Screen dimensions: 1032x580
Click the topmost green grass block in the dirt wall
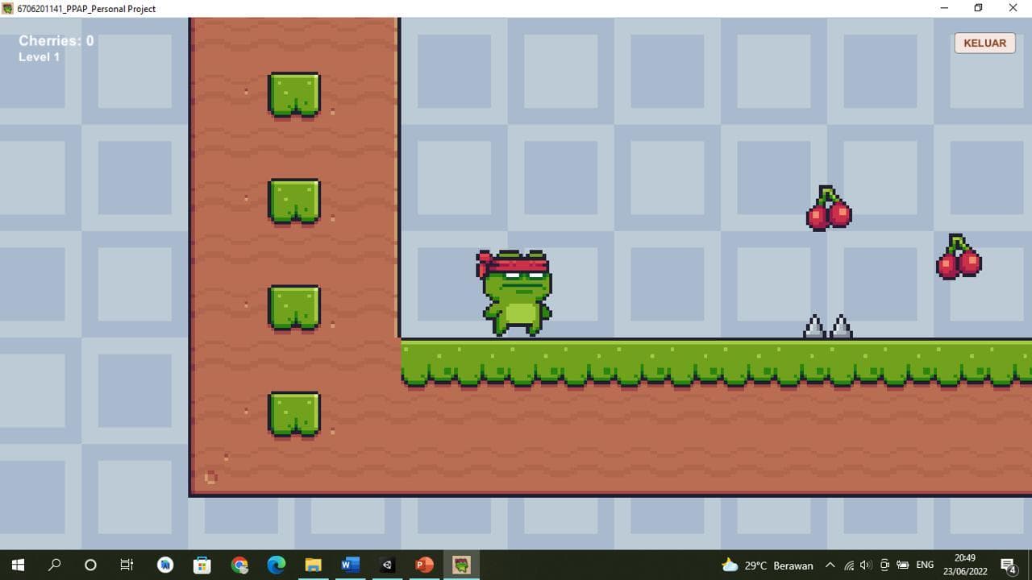[x=294, y=94]
